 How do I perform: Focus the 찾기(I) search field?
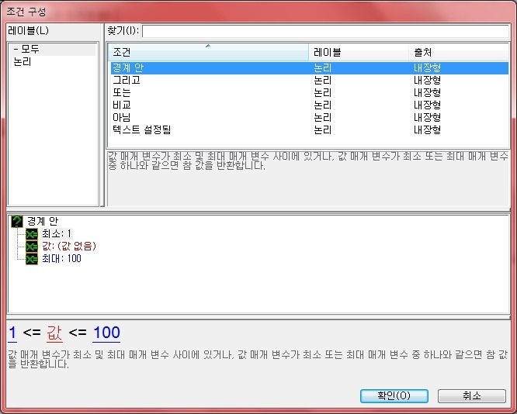325,32
